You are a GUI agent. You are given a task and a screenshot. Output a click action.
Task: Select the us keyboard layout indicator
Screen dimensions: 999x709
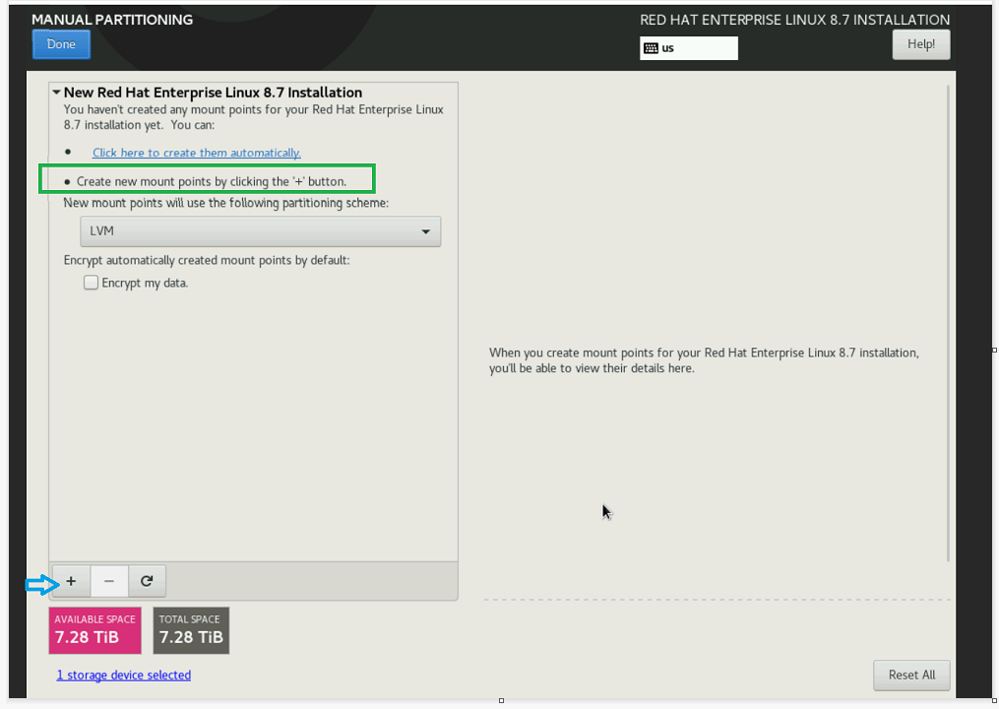(669, 47)
